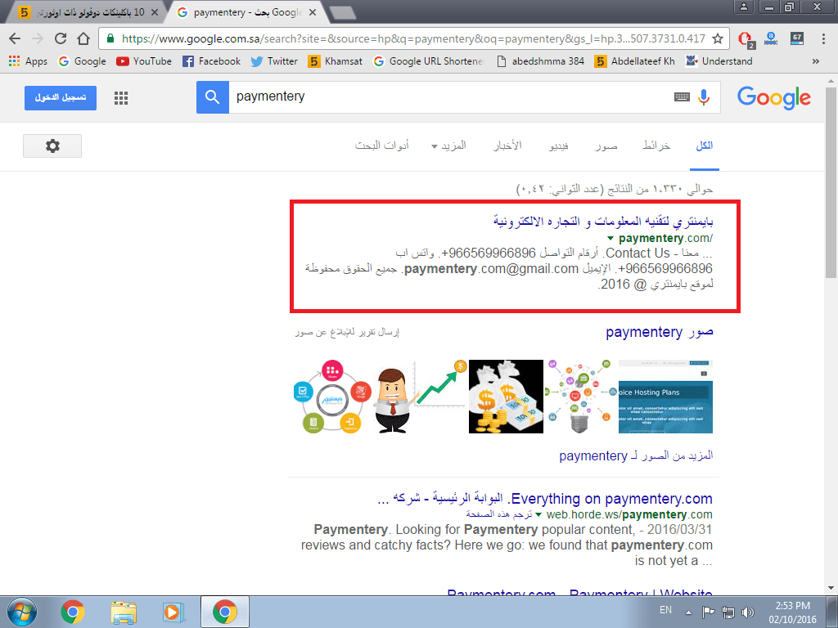Viewport: 838px width, 628px height.
Task: Click the ترجم هذه الصفحة translate link
Action: pos(498,514)
